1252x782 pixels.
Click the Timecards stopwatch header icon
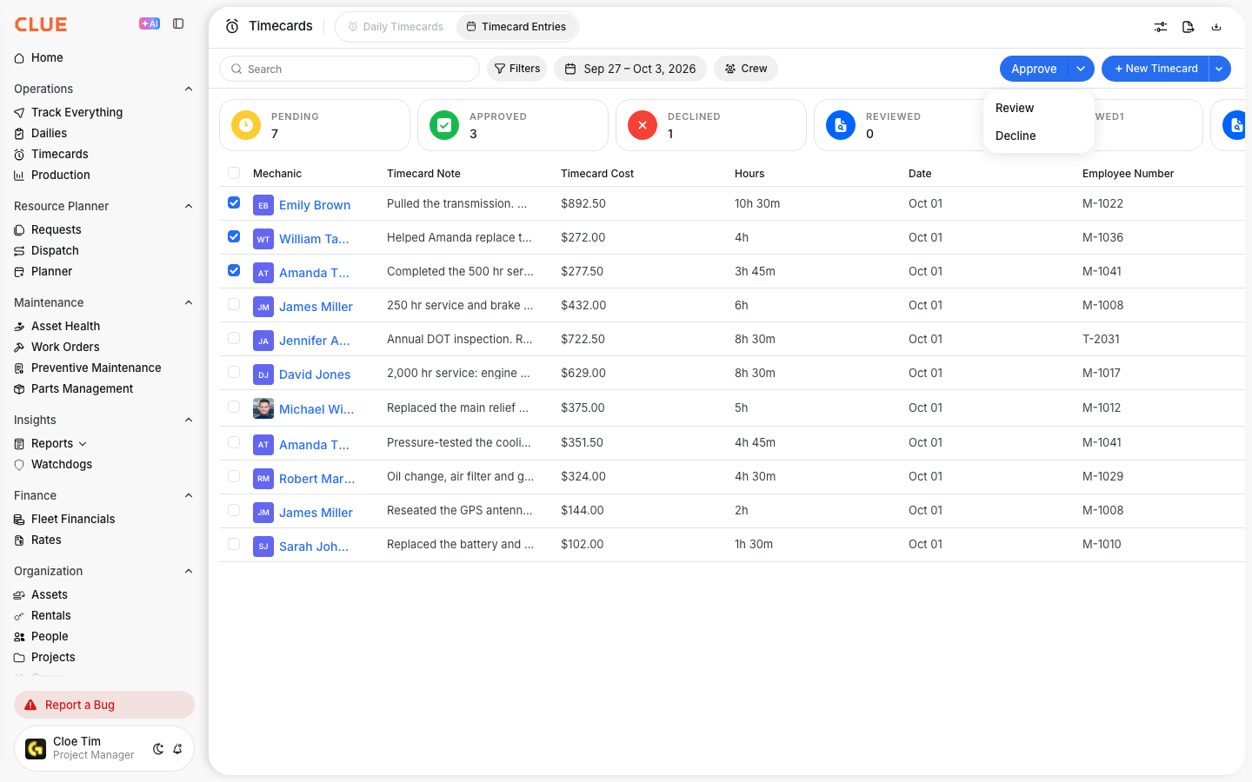pos(232,26)
